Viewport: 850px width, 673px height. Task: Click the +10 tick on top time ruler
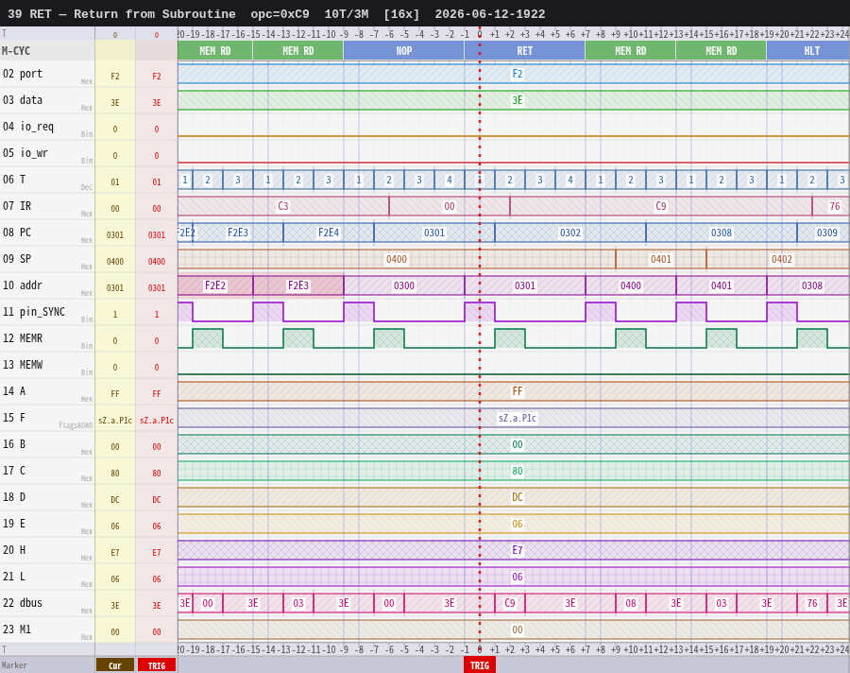(631, 34)
